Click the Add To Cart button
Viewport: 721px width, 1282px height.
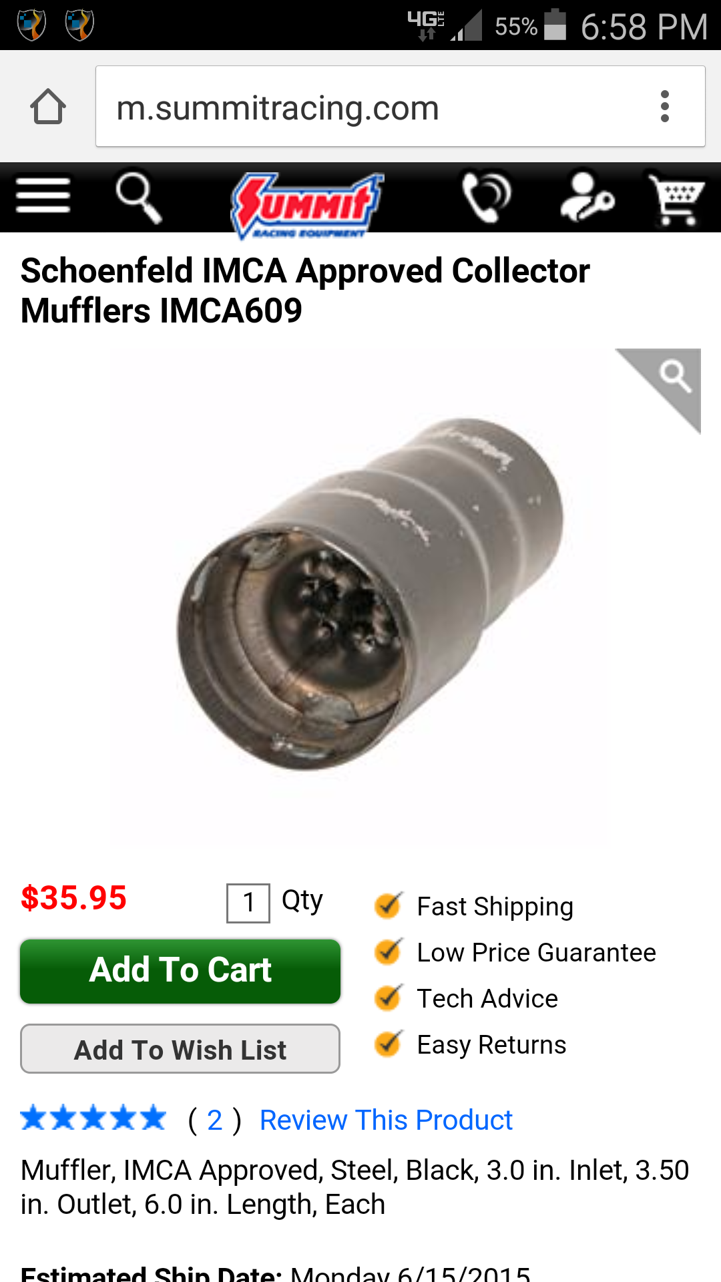point(180,971)
